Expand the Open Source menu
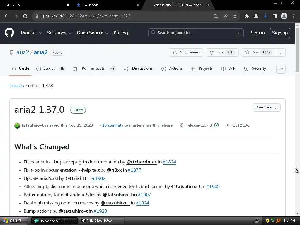The width and height of the screenshot is (300, 225). [x=93, y=33]
